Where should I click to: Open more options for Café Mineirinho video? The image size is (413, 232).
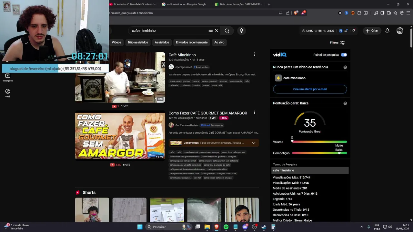click(x=255, y=54)
